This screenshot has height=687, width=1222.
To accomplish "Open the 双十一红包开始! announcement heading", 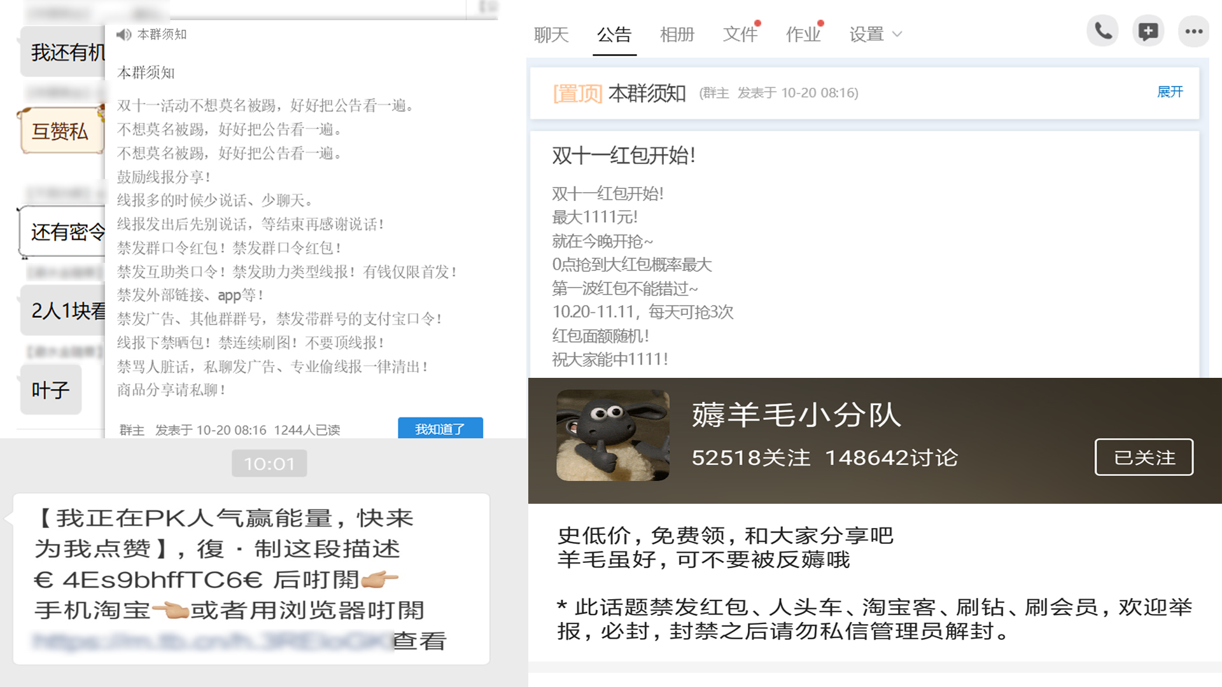I will coord(623,155).
